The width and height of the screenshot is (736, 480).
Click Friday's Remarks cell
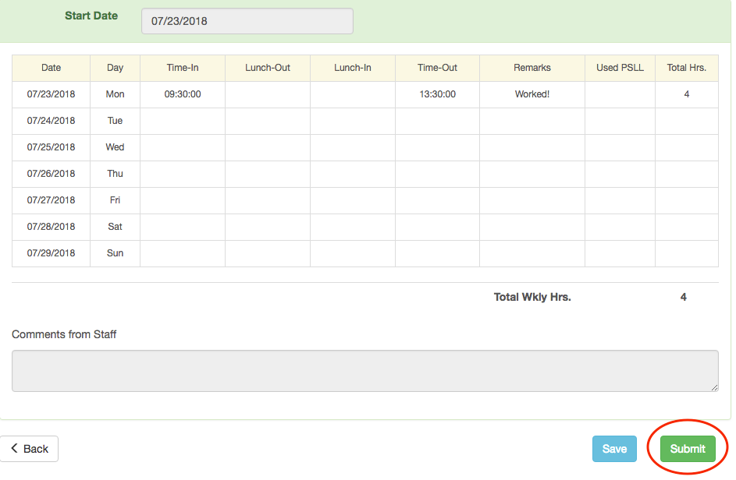(532, 200)
